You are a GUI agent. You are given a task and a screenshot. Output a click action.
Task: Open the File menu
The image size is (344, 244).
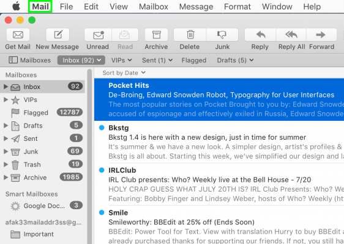coord(66,7)
